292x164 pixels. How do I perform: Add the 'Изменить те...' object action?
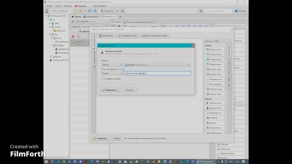coord(214,103)
